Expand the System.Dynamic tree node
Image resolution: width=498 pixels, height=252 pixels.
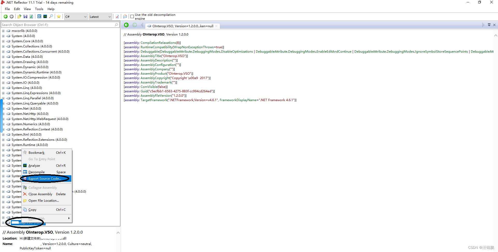[x=3, y=67]
